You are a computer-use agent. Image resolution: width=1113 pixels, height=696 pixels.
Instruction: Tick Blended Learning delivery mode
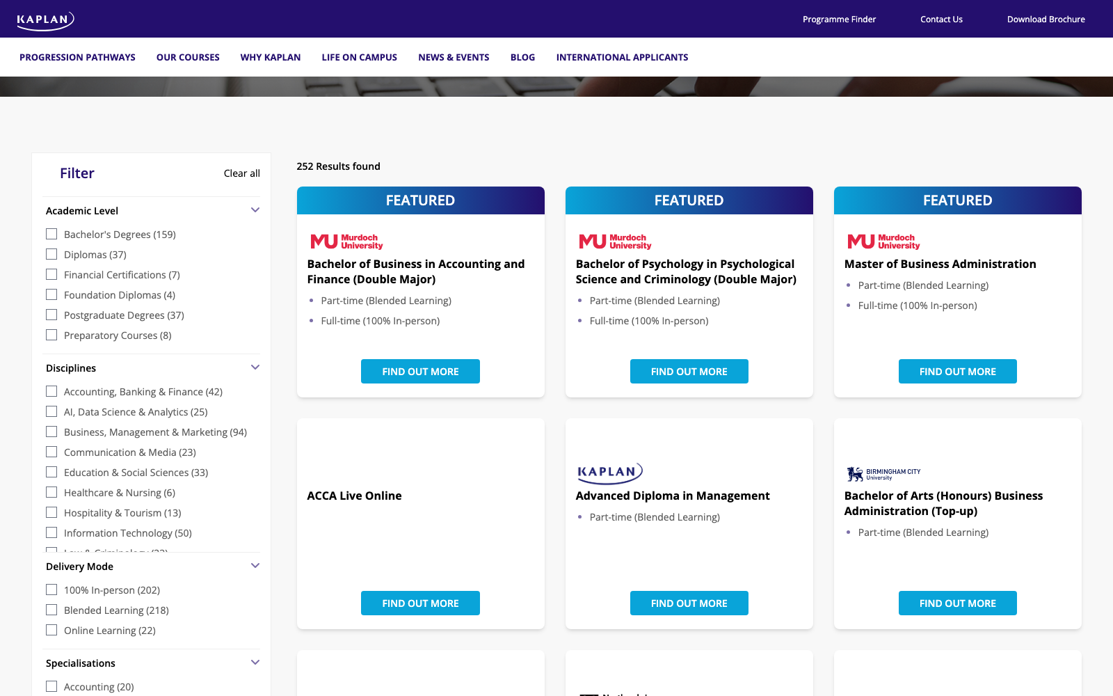point(51,610)
